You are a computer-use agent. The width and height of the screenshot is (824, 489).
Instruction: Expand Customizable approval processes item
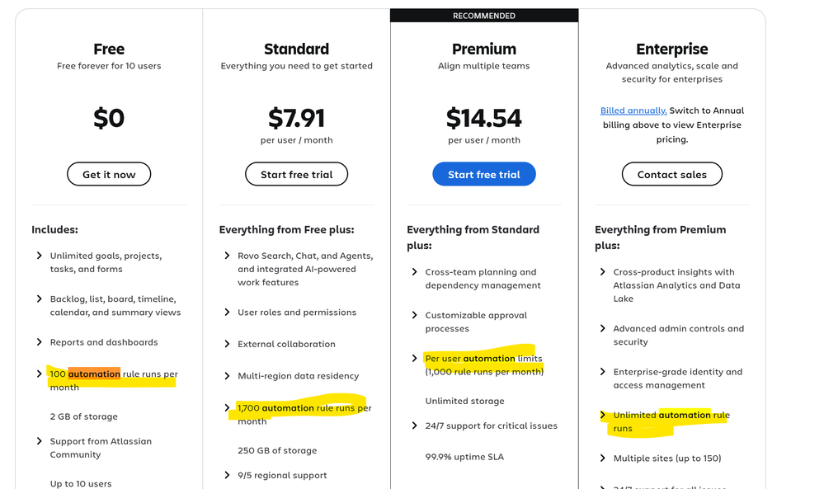(x=415, y=314)
